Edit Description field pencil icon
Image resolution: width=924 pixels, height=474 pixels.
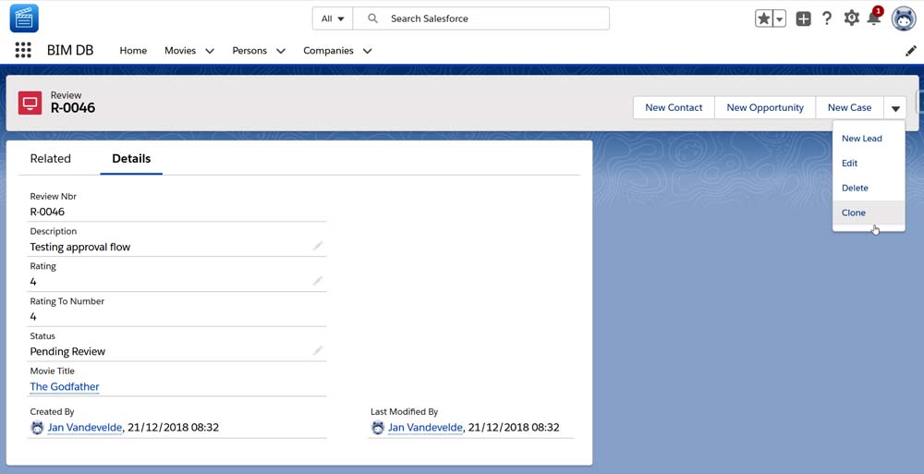[318, 245]
